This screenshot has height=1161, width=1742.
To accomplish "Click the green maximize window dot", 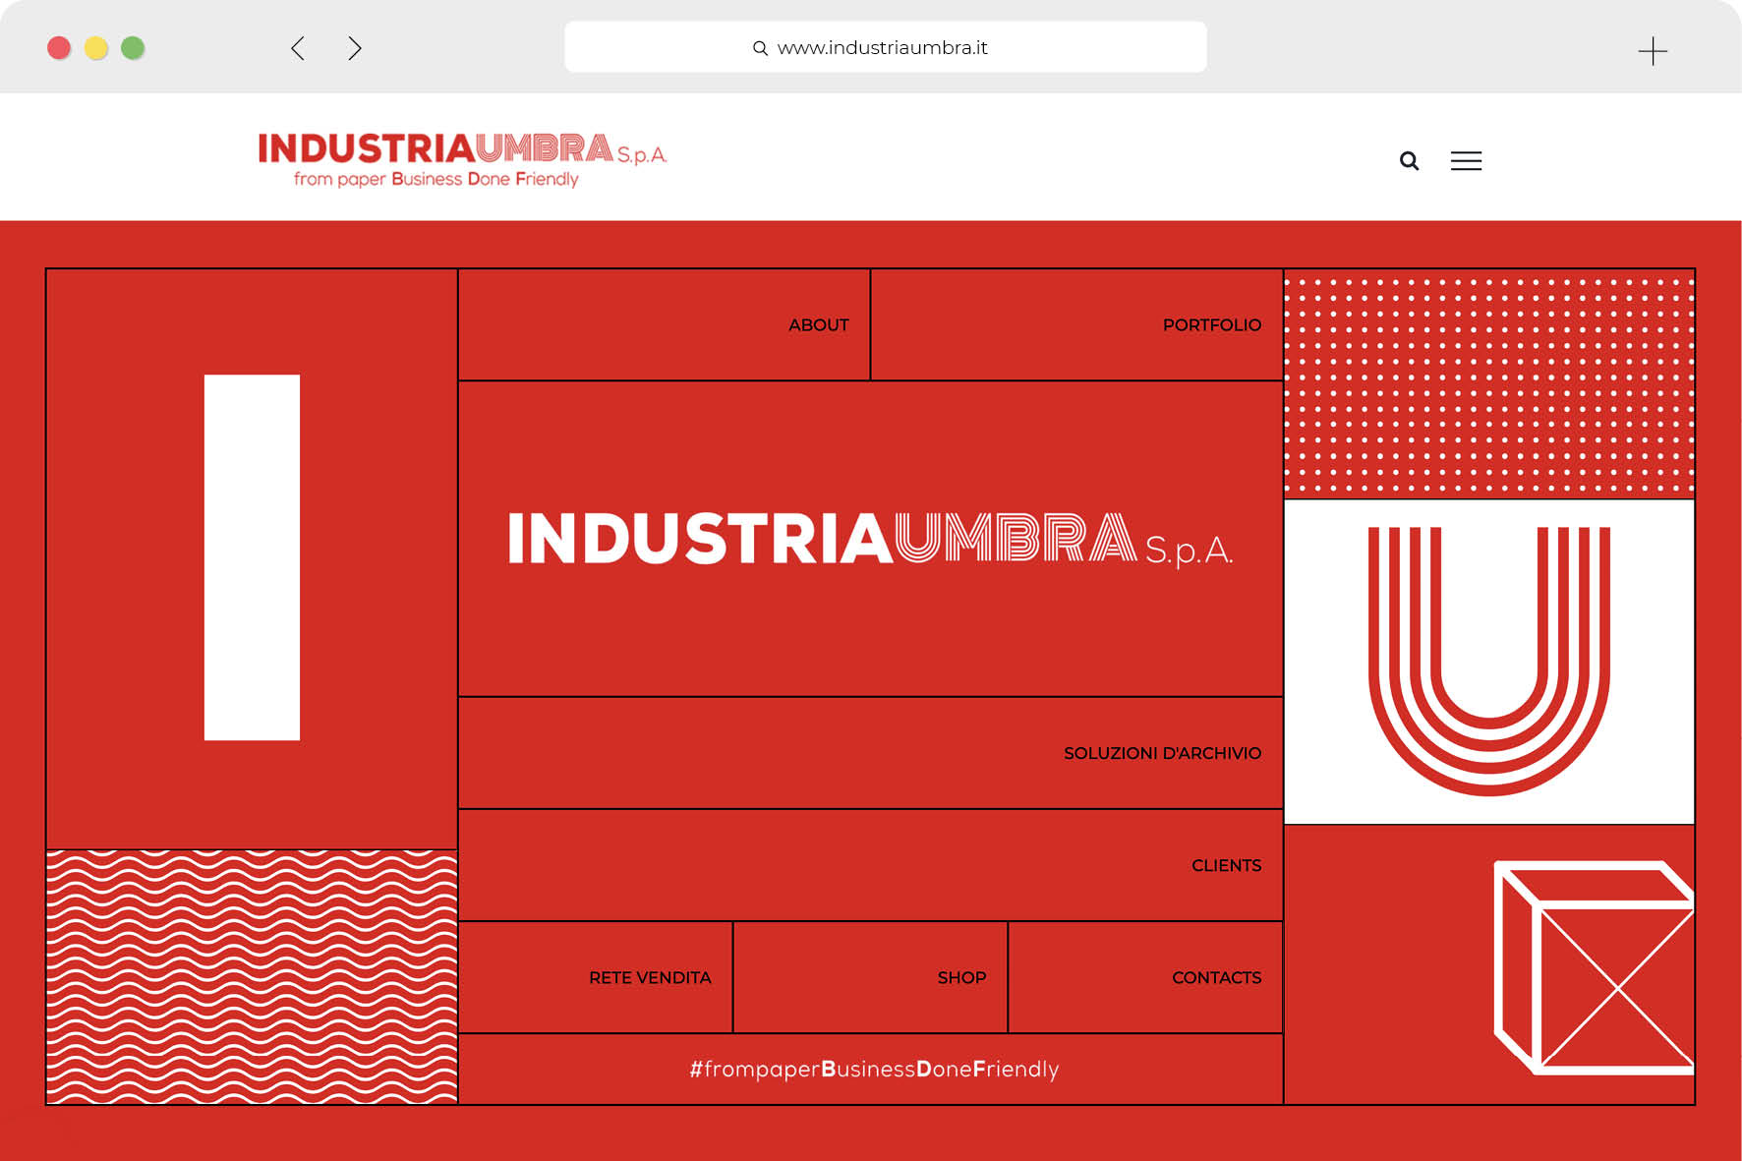I will (133, 48).
